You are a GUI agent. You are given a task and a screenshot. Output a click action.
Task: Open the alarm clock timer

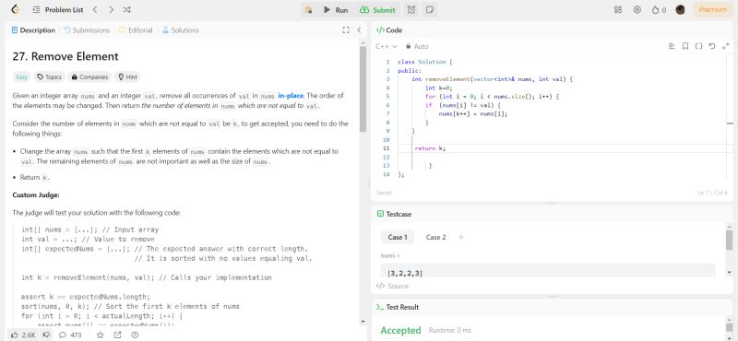411,10
